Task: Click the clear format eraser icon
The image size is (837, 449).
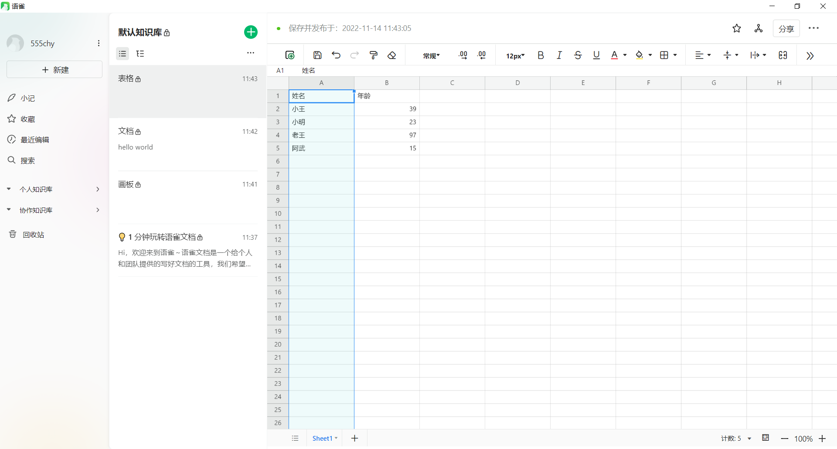Action: click(392, 55)
